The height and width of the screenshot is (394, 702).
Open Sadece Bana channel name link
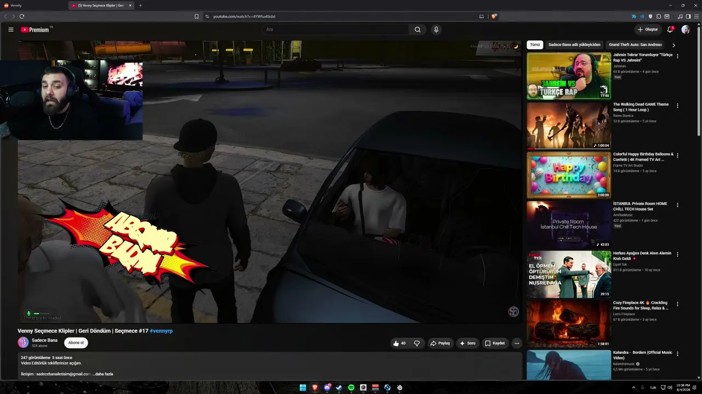(44, 340)
